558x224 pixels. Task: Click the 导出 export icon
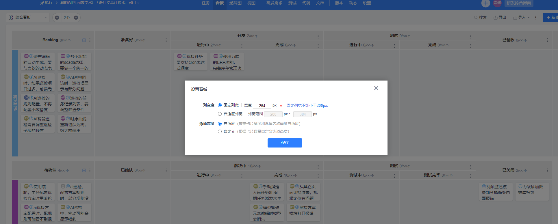[x=496, y=18]
